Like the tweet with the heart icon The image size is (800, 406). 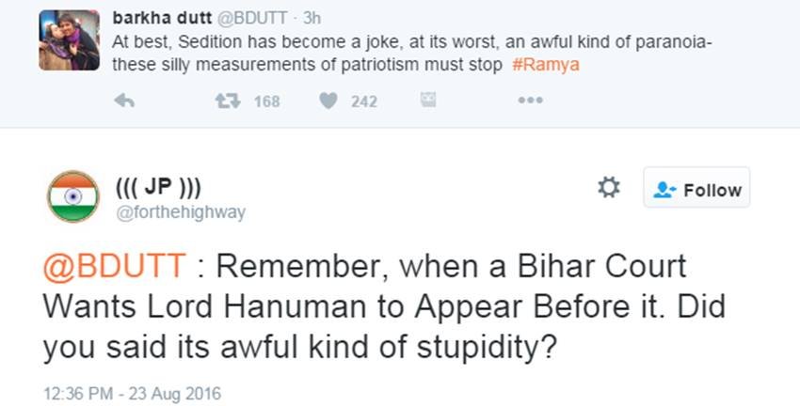(328, 101)
